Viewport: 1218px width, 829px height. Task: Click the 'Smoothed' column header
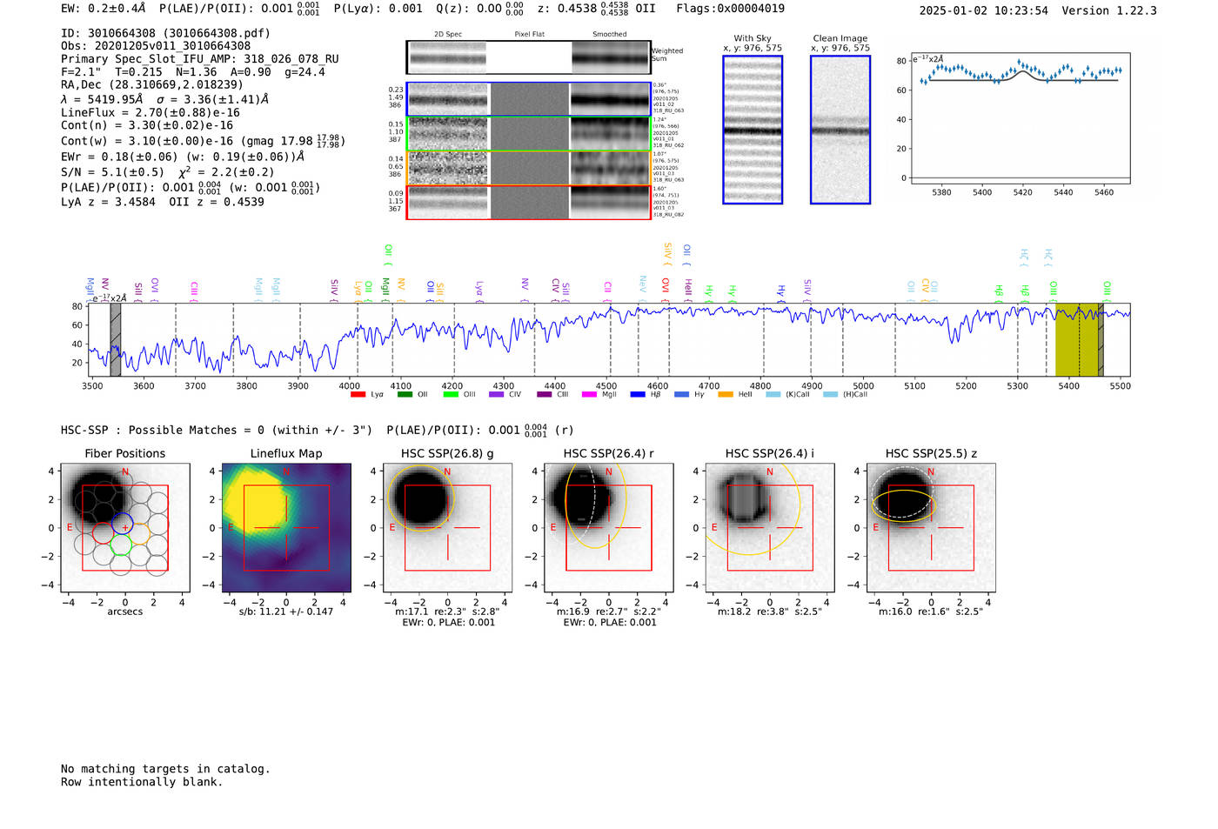point(610,35)
